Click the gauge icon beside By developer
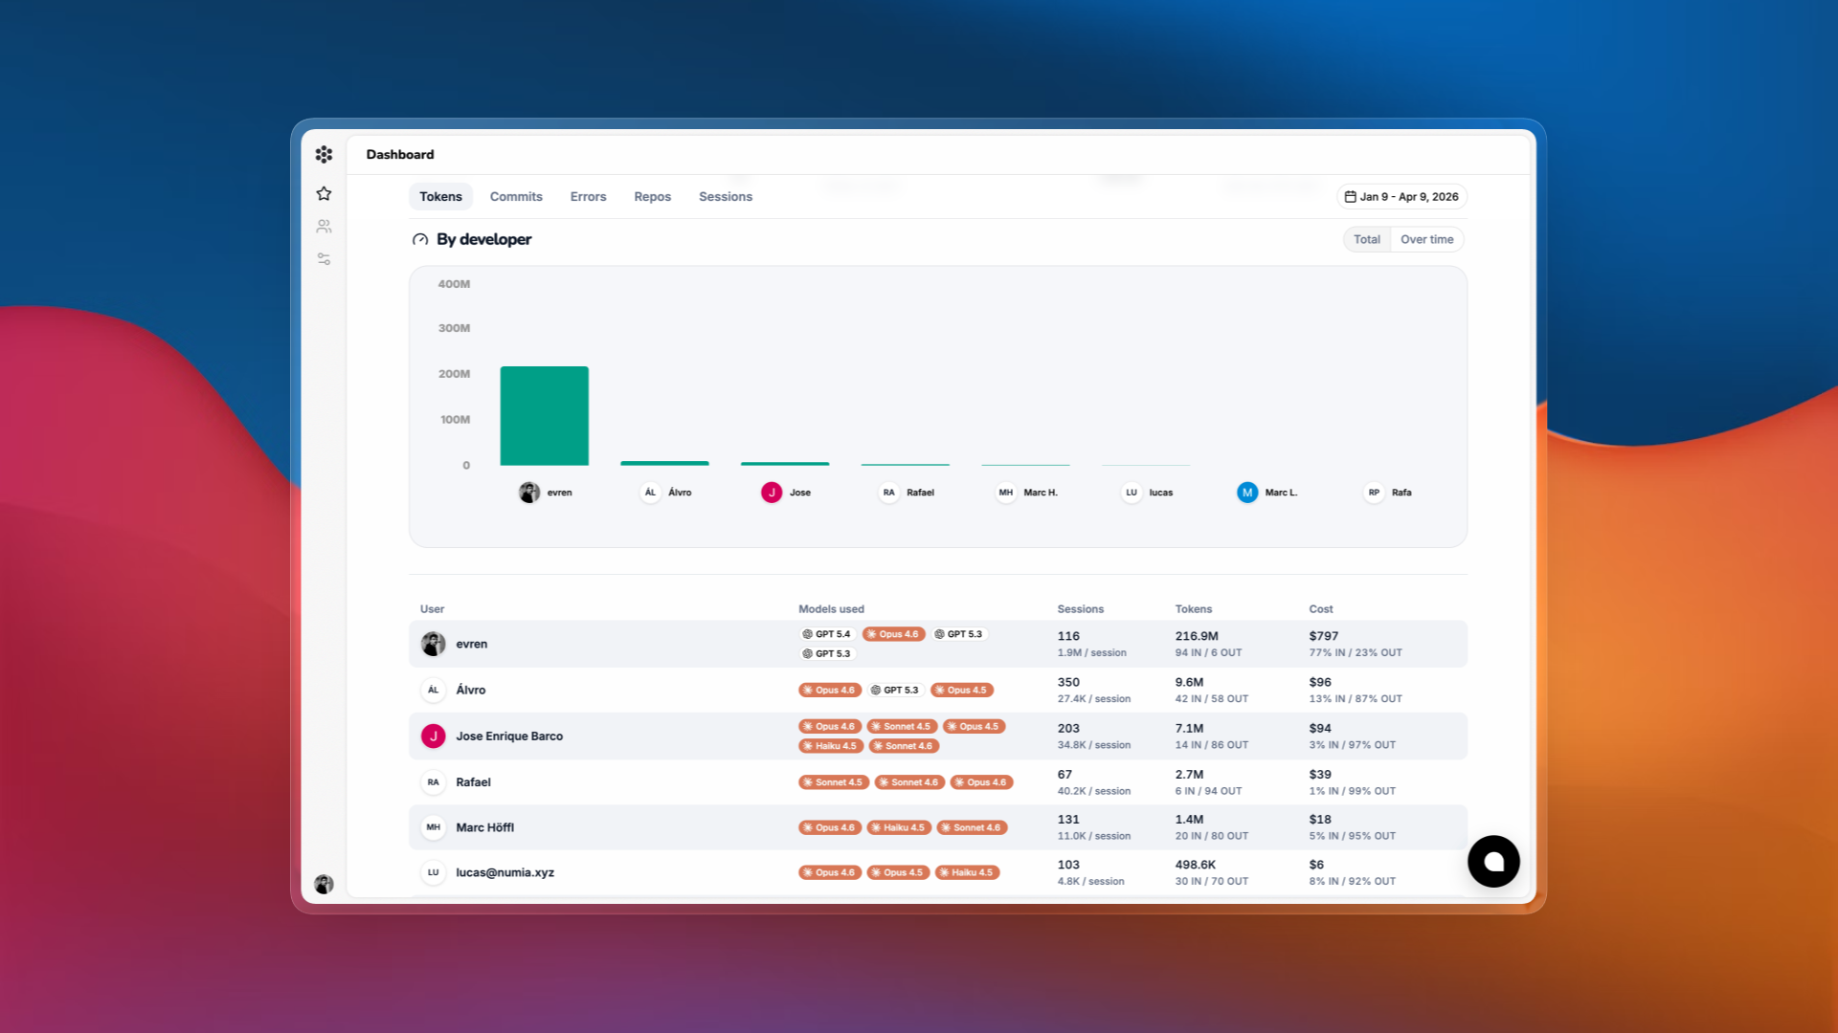1838x1033 pixels. click(419, 239)
